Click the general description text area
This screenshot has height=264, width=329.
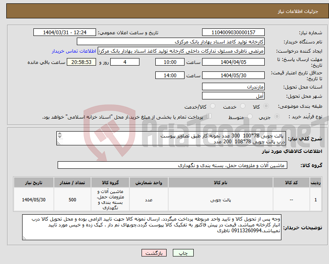(171, 139)
